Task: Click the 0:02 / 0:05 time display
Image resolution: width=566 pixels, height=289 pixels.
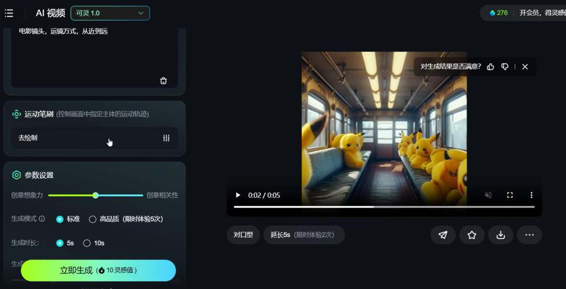Action: click(x=264, y=196)
